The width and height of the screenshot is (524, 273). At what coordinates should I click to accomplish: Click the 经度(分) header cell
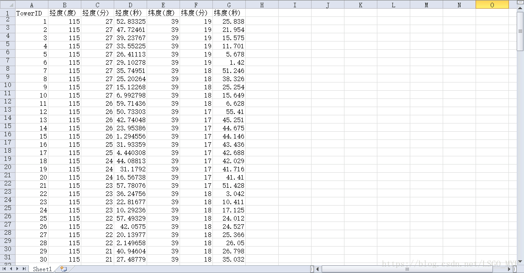pos(97,13)
